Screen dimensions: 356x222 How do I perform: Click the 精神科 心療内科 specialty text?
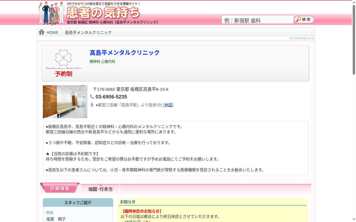tap(102, 62)
